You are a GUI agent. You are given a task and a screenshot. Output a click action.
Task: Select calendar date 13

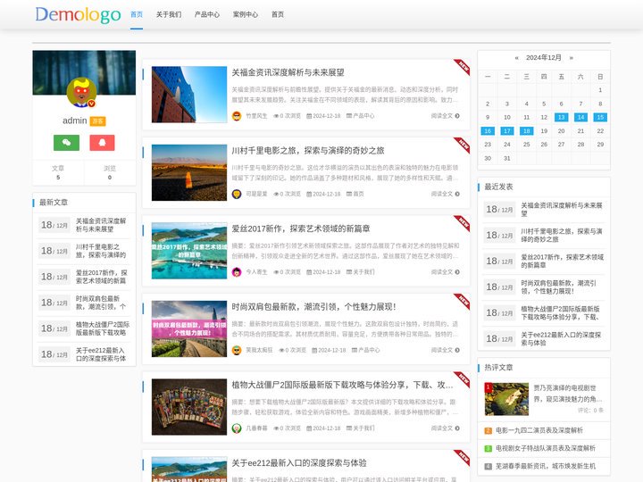coord(561,117)
